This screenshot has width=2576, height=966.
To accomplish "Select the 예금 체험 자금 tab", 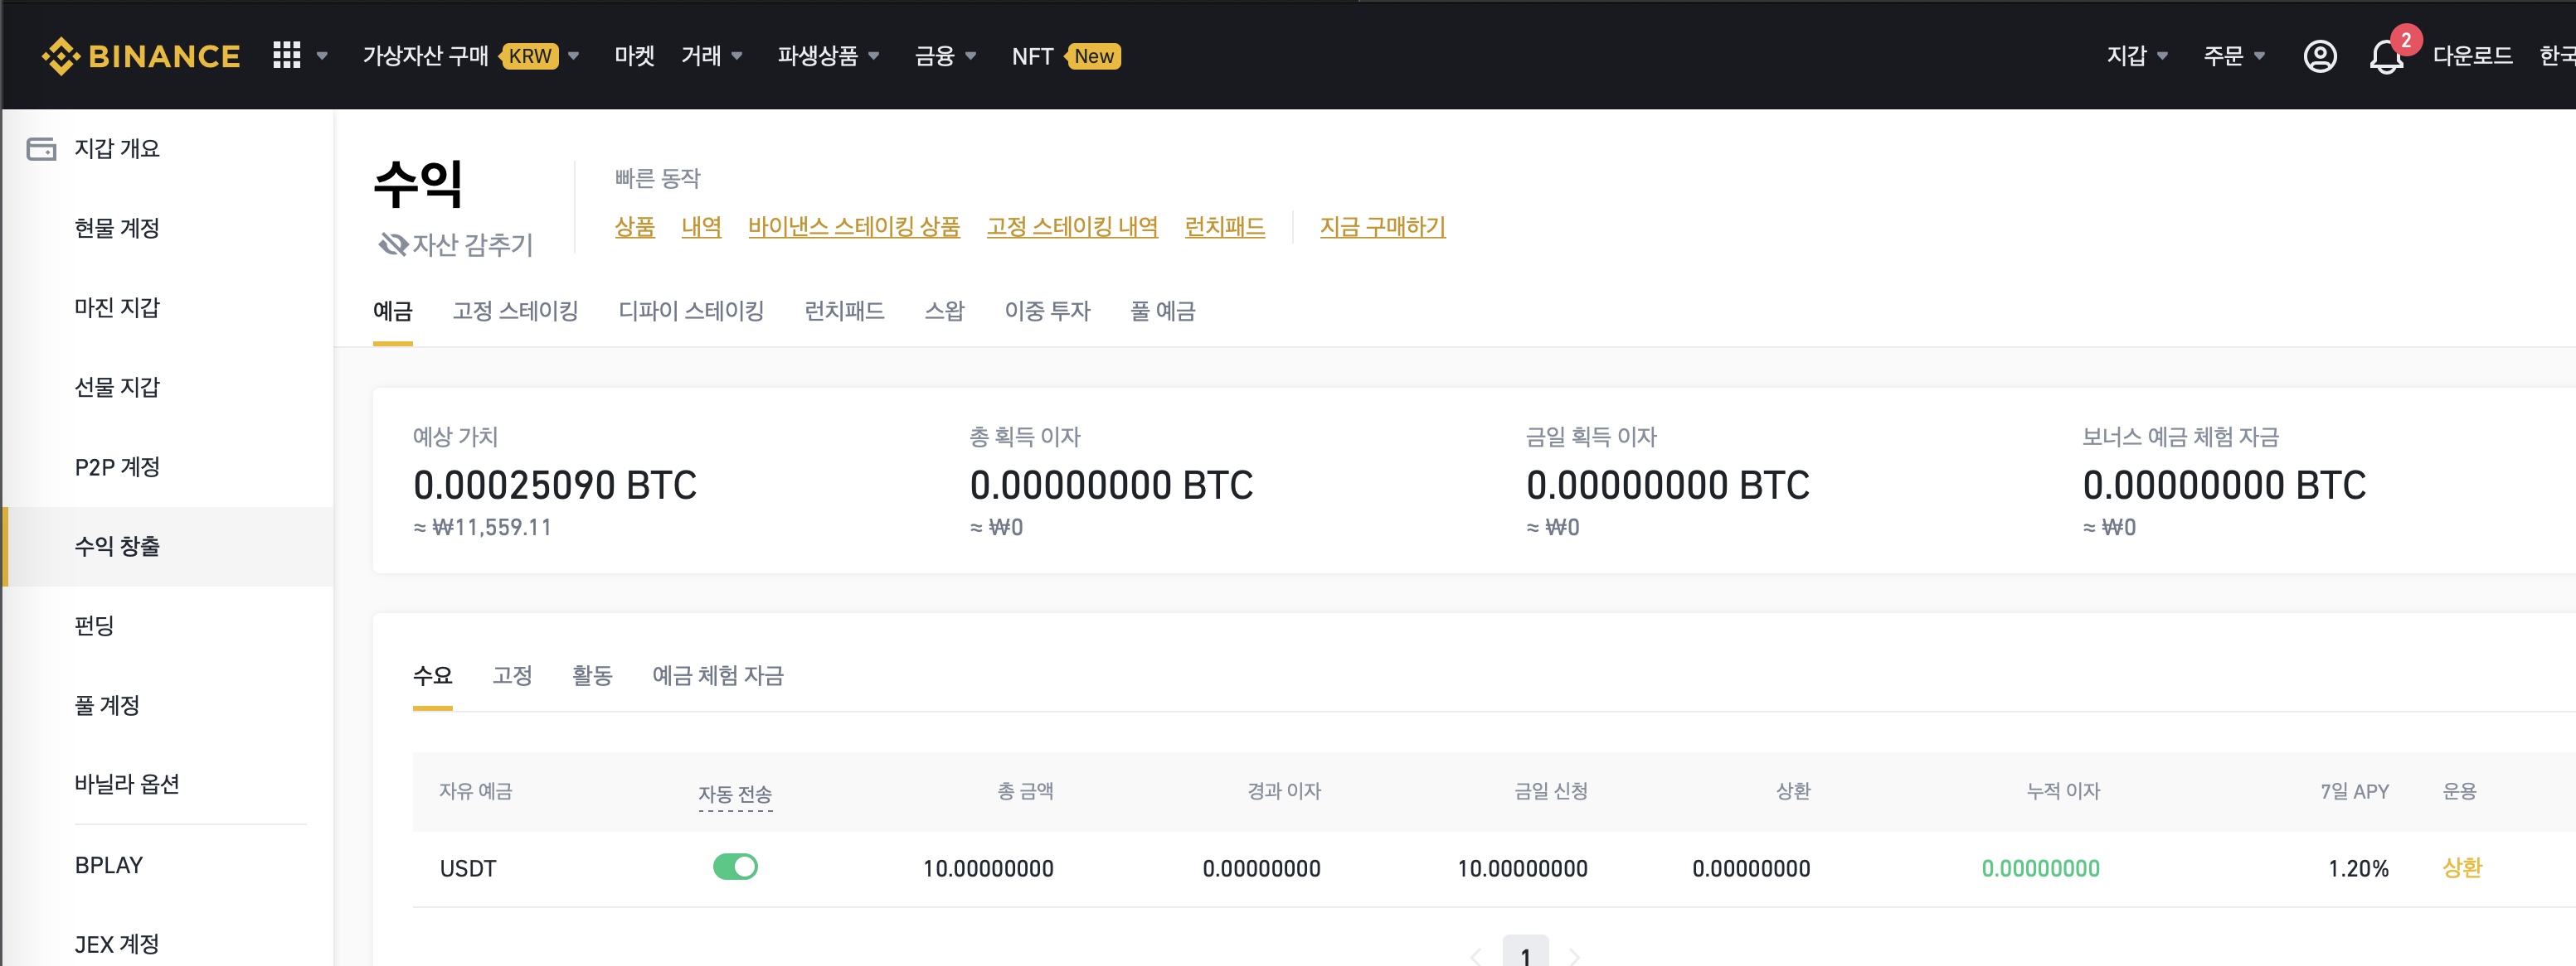I will (717, 675).
